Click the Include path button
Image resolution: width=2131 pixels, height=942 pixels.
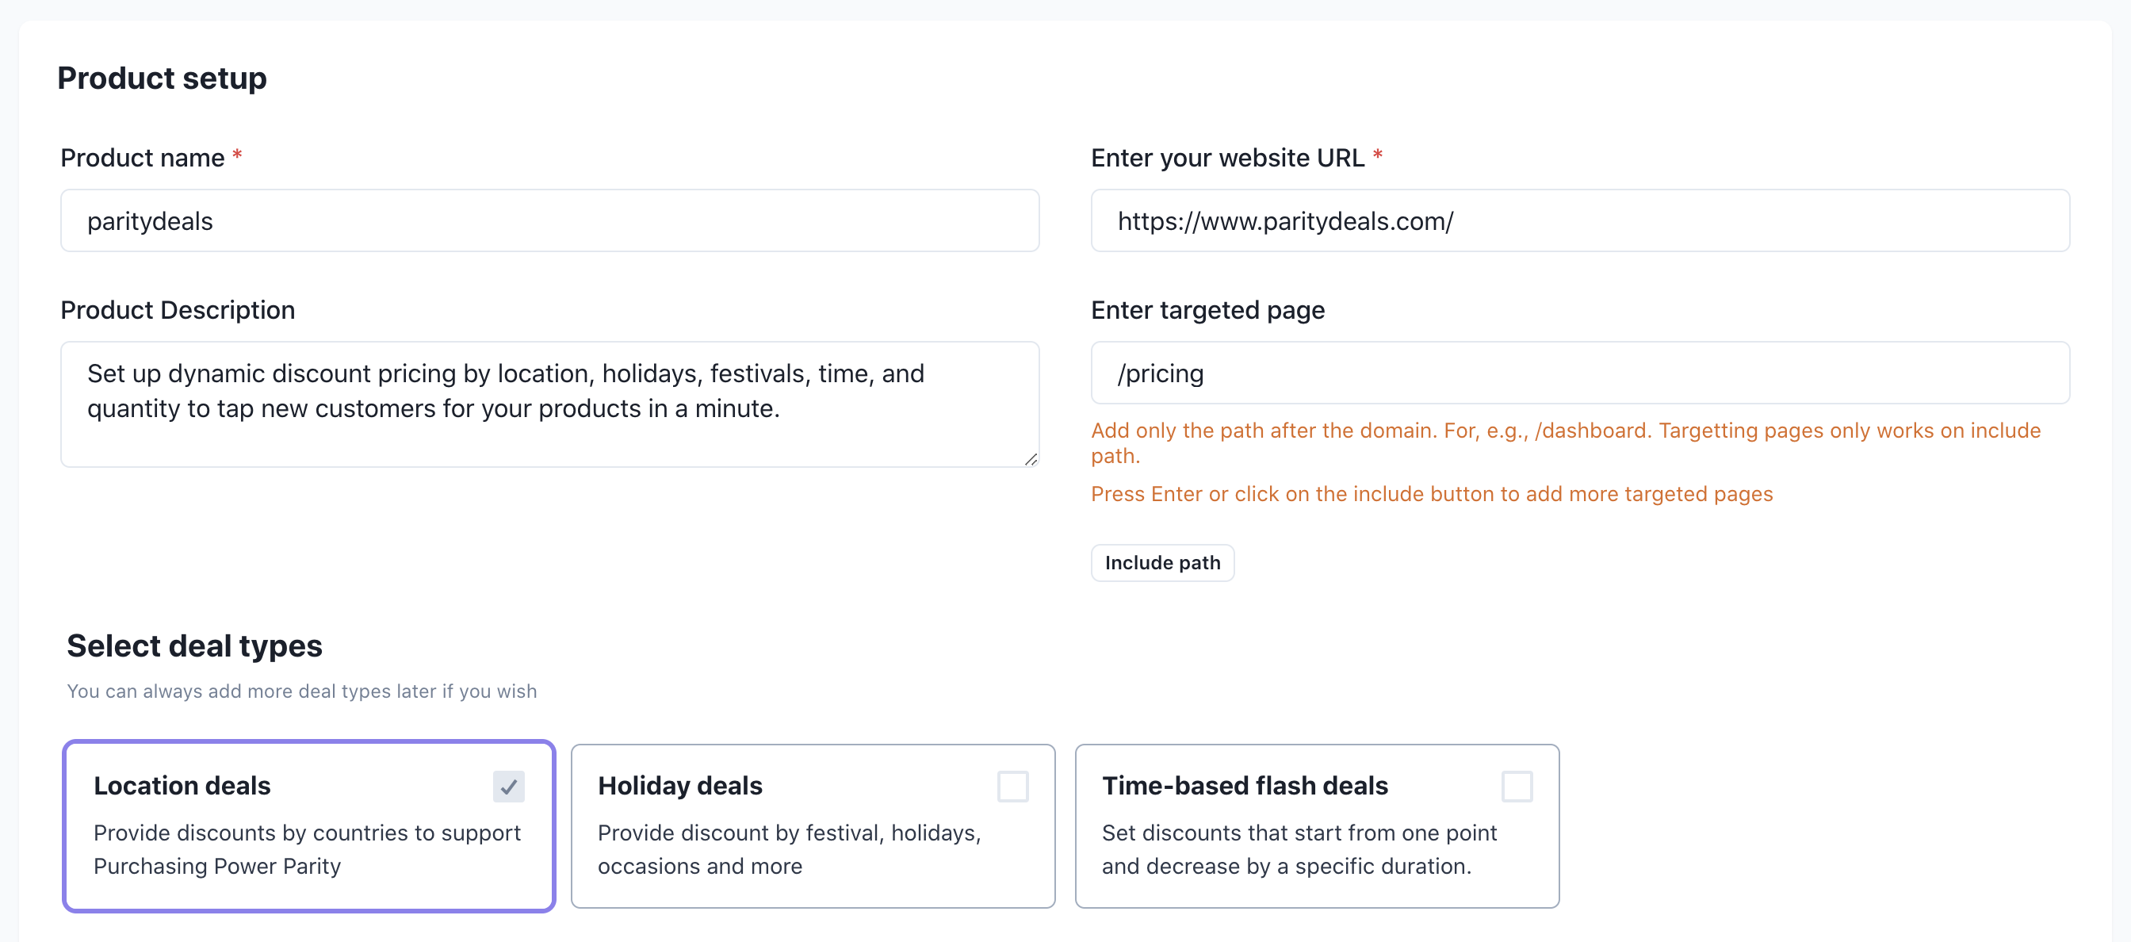click(1161, 563)
